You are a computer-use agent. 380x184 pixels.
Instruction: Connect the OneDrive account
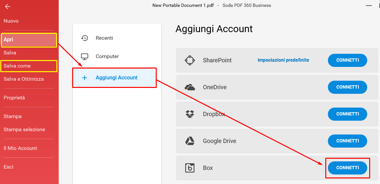pos(348,87)
